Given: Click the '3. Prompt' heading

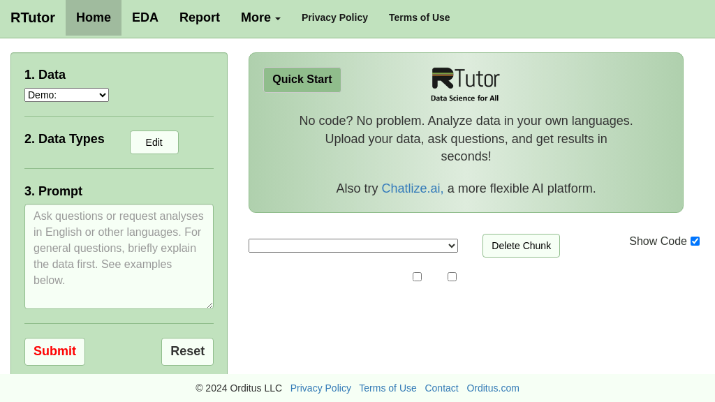Looking at the screenshot, I should pyautogui.click(x=53, y=191).
